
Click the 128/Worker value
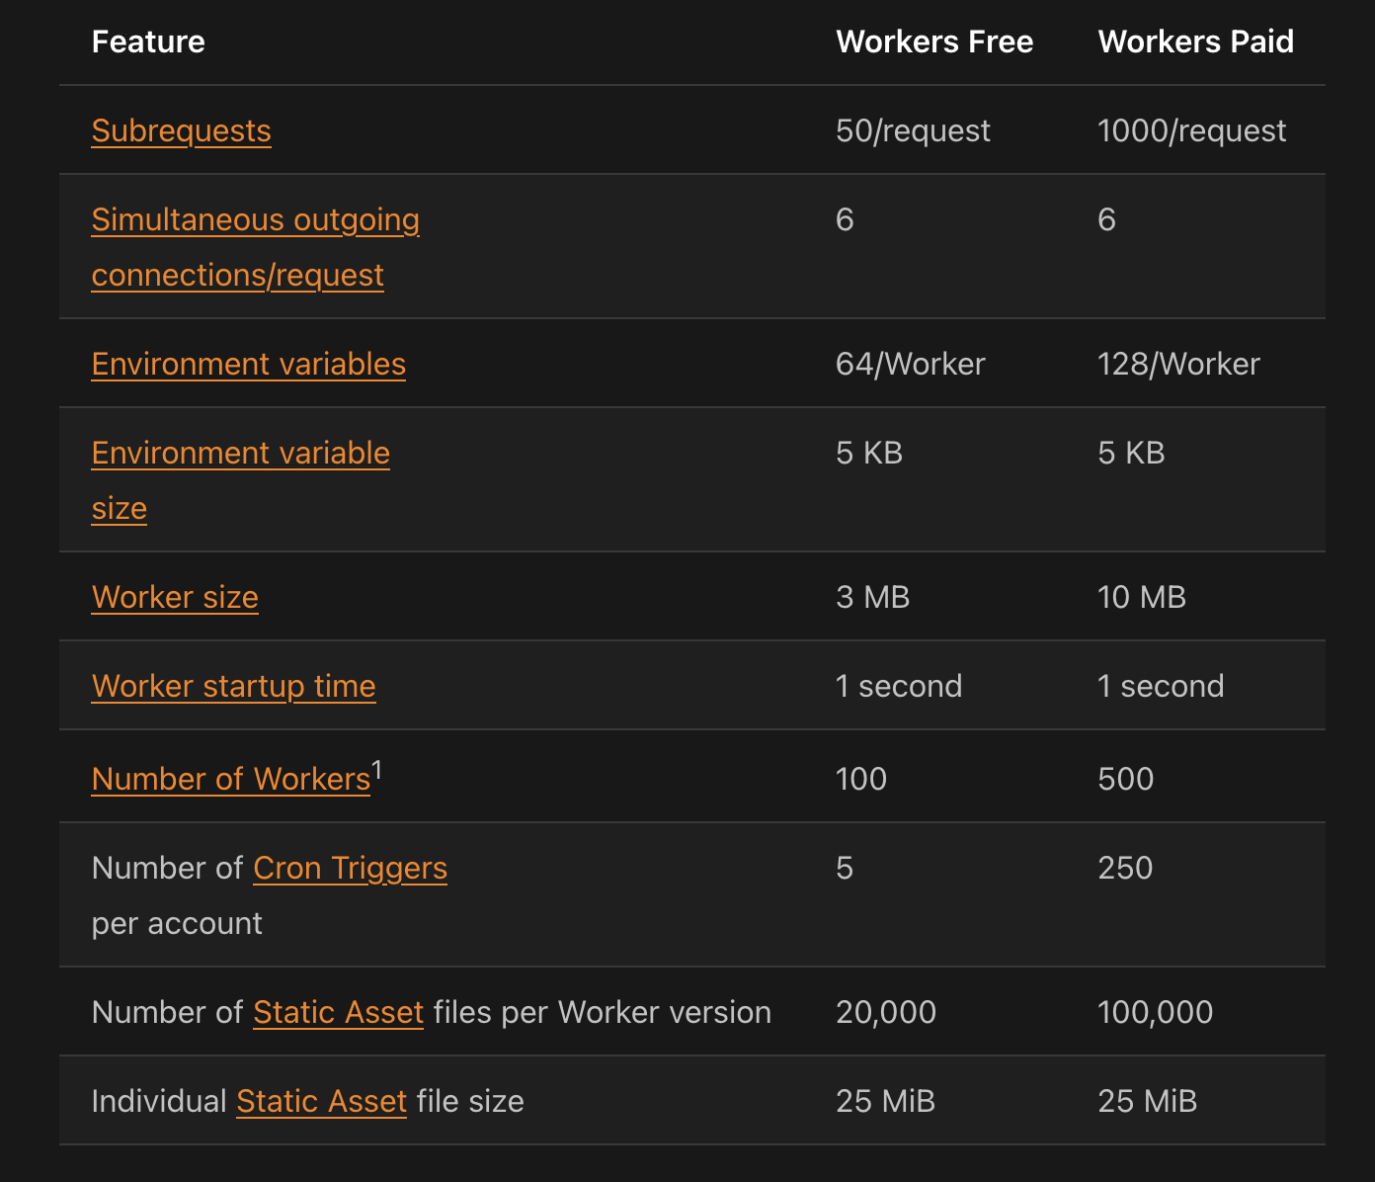tap(1177, 364)
